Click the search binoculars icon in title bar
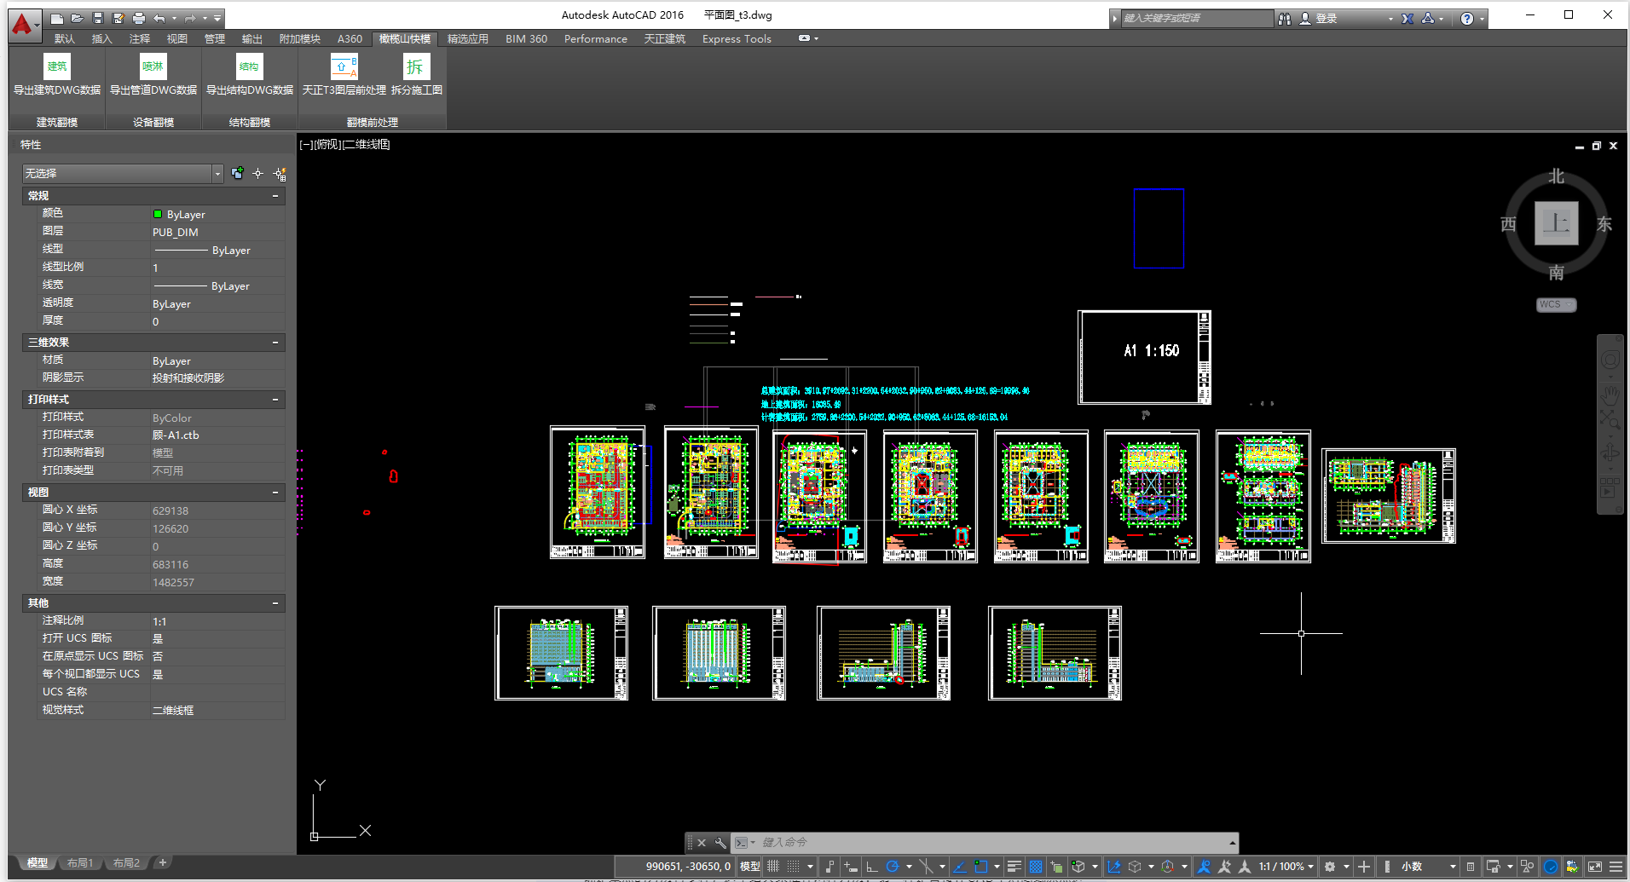Viewport: 1630px width, 882px height. point(1285,18)
